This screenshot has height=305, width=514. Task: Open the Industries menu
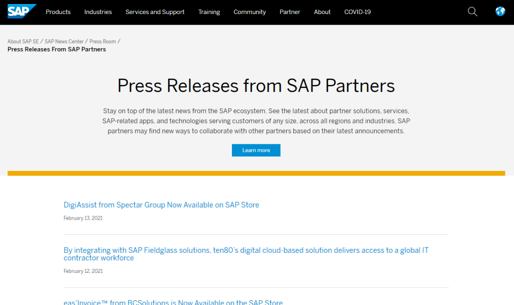(x=98, y=12)
